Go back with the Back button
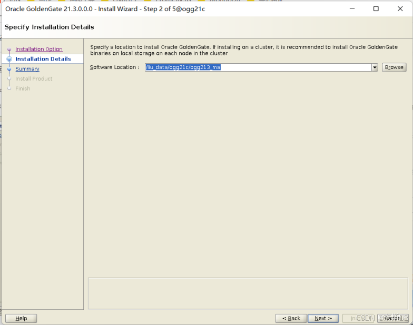 291,318
